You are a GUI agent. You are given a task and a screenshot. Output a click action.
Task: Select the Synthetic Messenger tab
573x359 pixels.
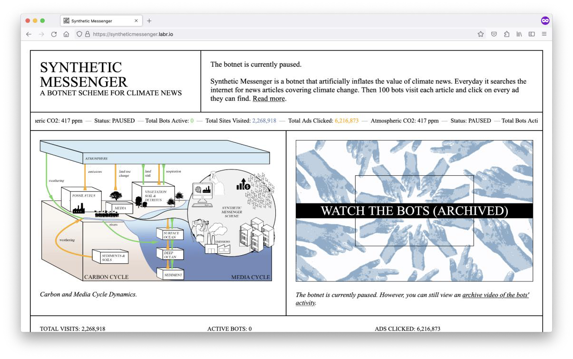(95, 21)
